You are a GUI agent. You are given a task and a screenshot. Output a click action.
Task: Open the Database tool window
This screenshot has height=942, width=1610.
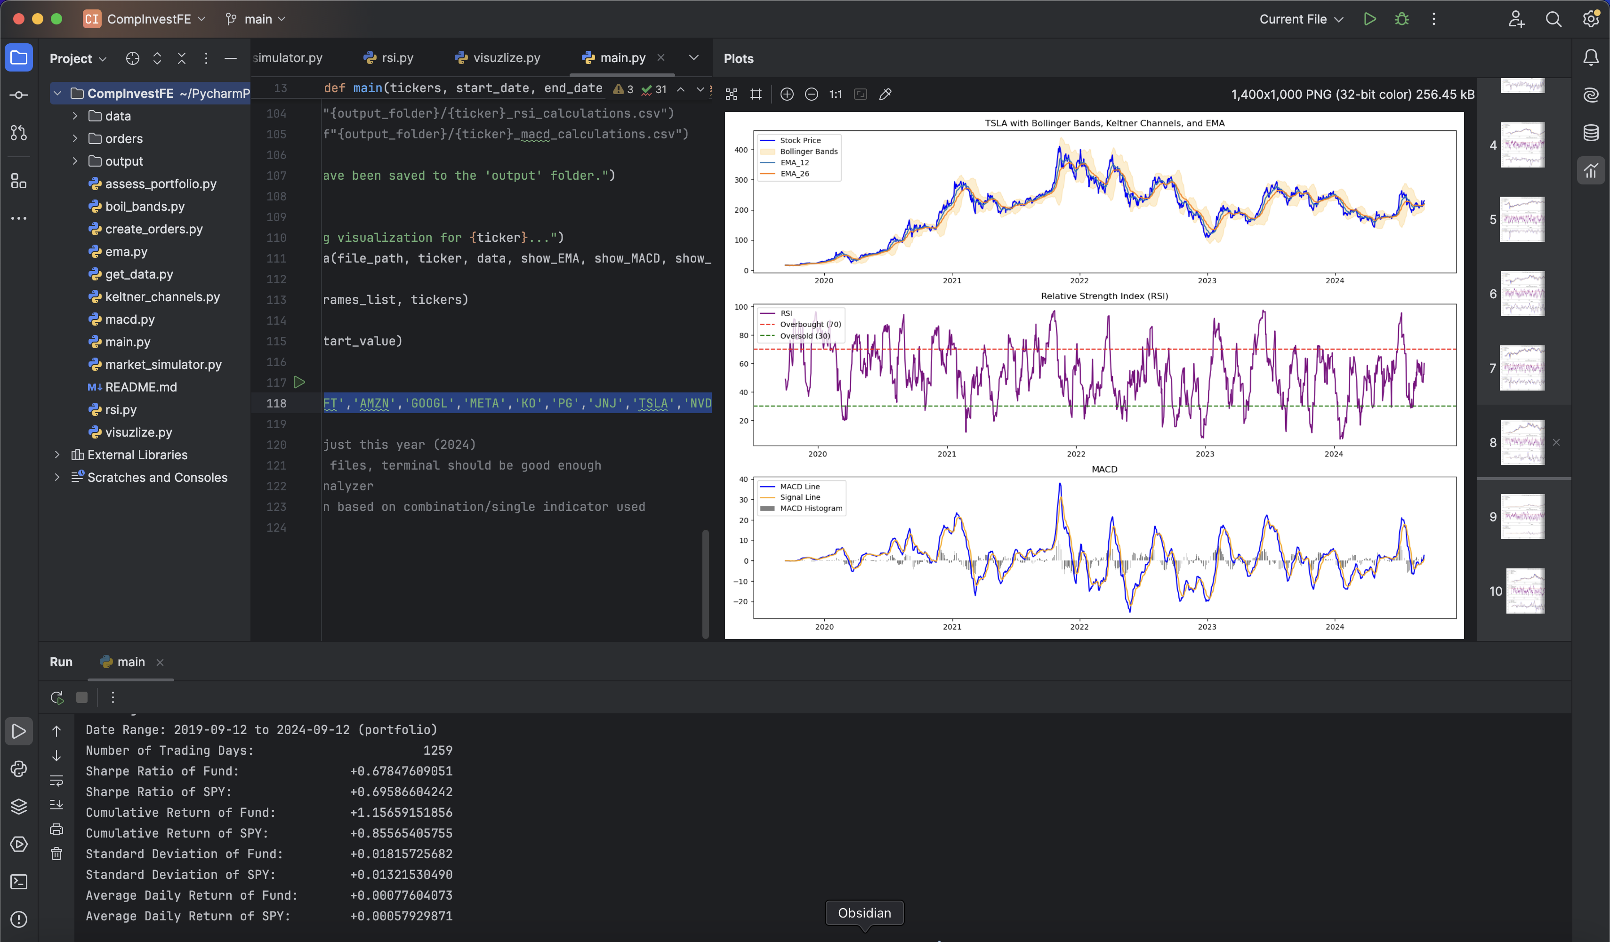tap(1591, 133)
